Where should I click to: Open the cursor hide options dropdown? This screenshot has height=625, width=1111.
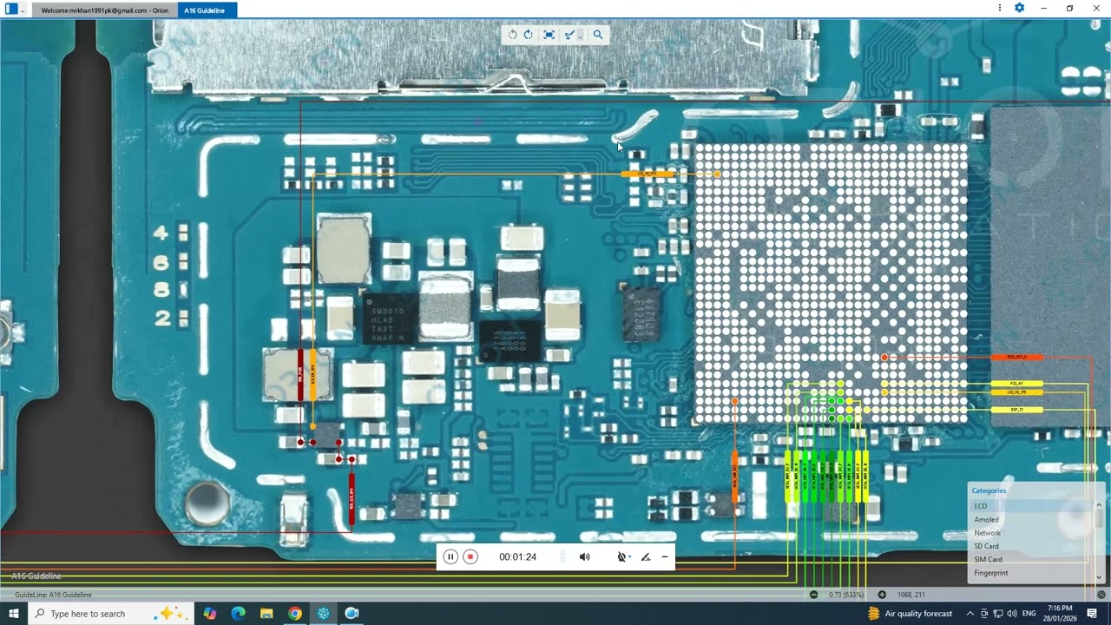tap(629, 556)
